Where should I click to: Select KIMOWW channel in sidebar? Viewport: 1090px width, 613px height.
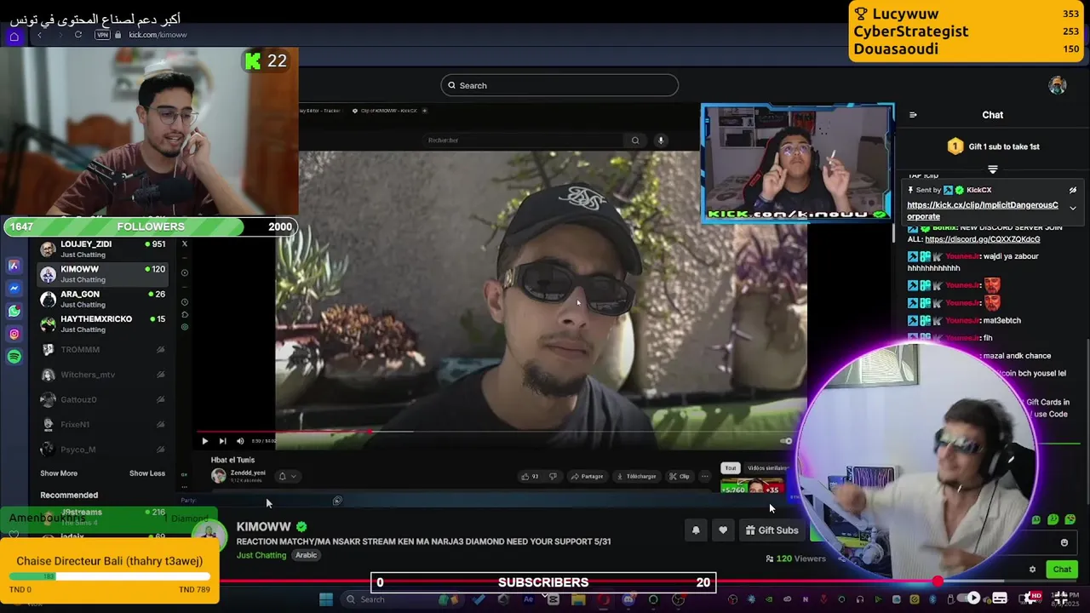click(x=102, y=273)
